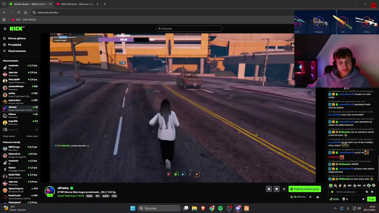Click the Windows Start button

(133, 208)
